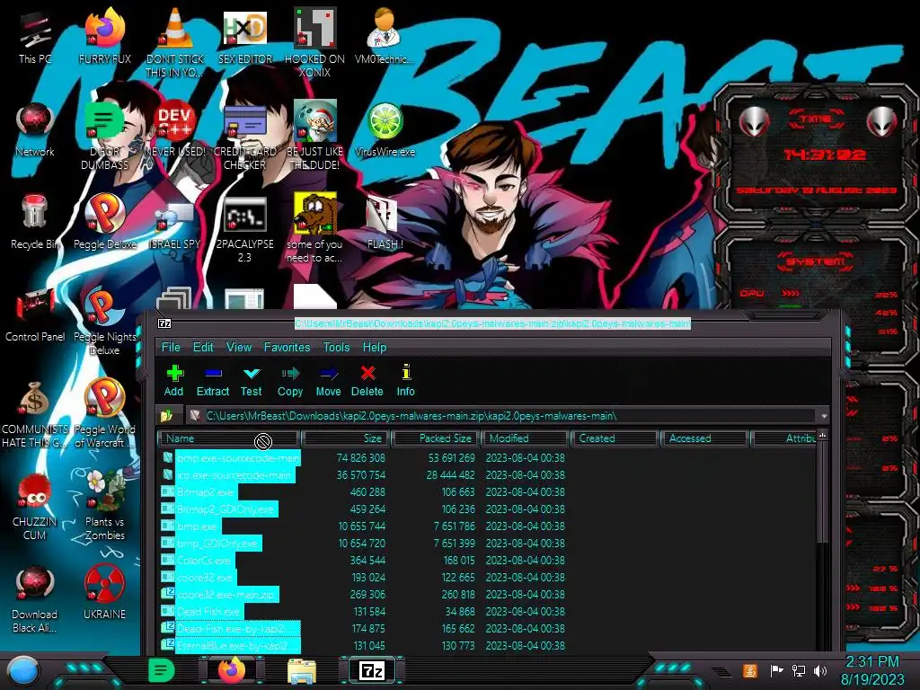Open the File menu in 7-Zip
Image resolution: width=920 pixels, height=690 pixels.
tap(171, 347)
